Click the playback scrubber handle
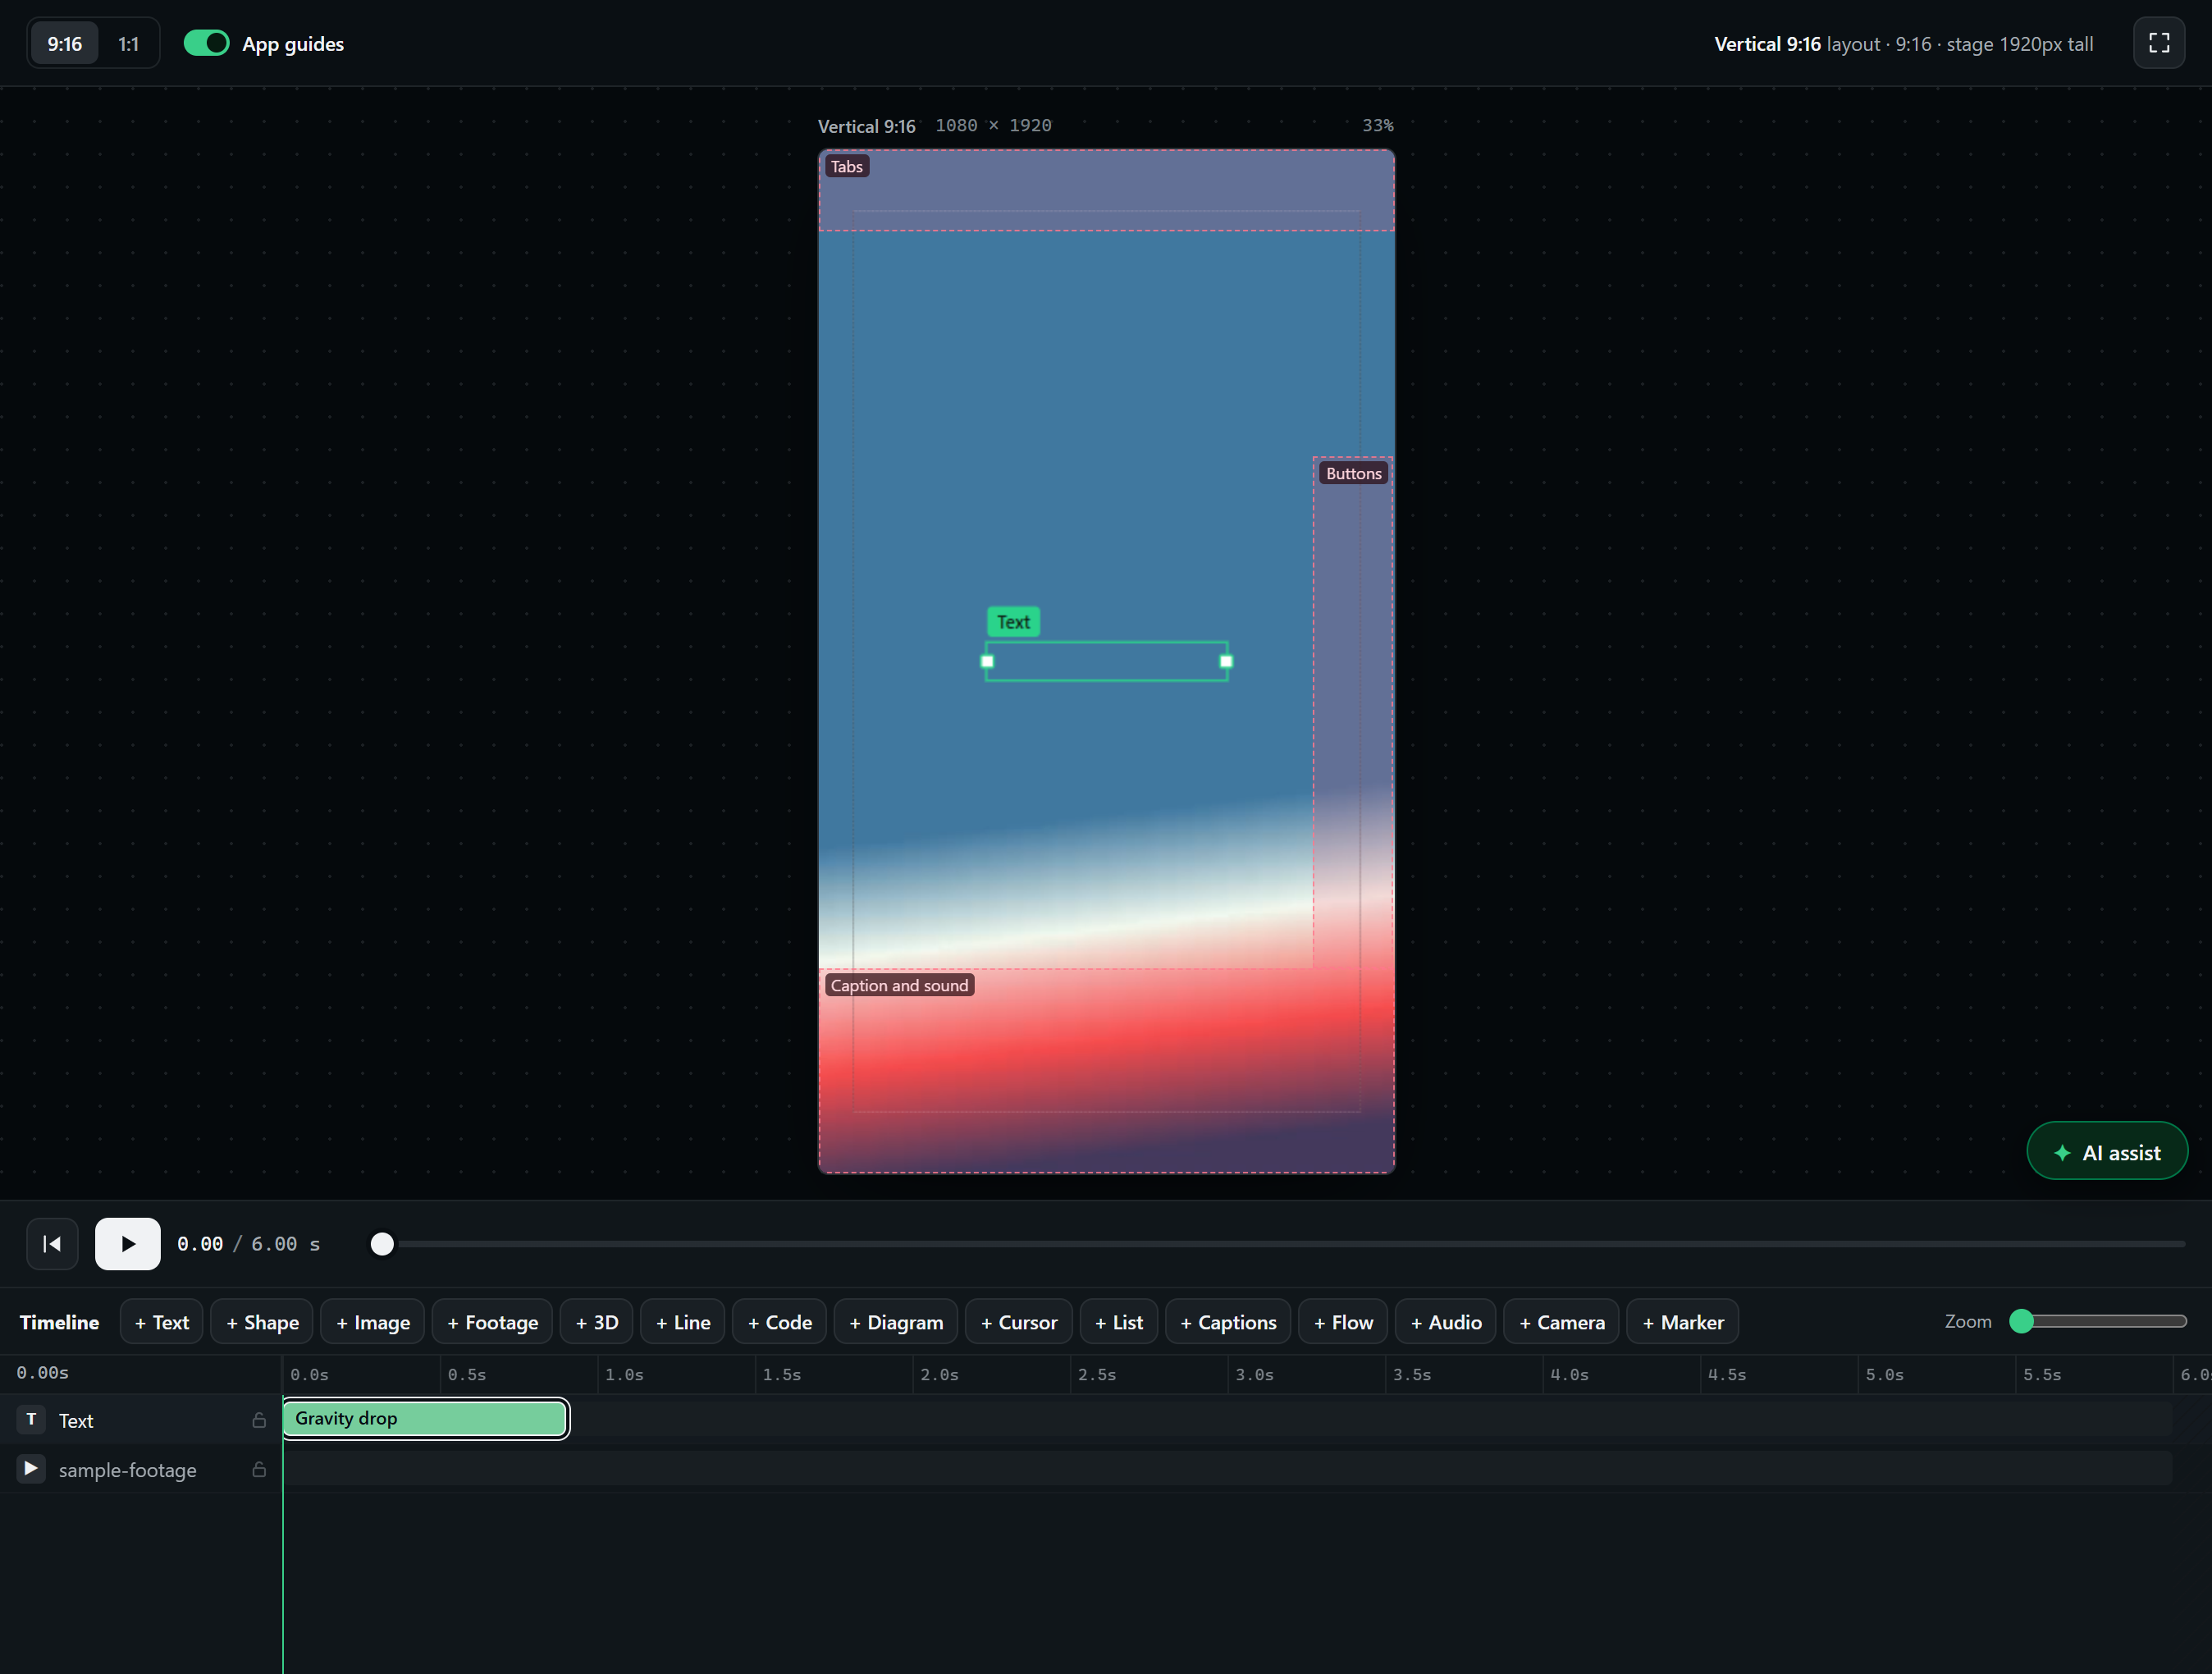This screenshot has width=2212, height=1674. tap(382, 1244)
